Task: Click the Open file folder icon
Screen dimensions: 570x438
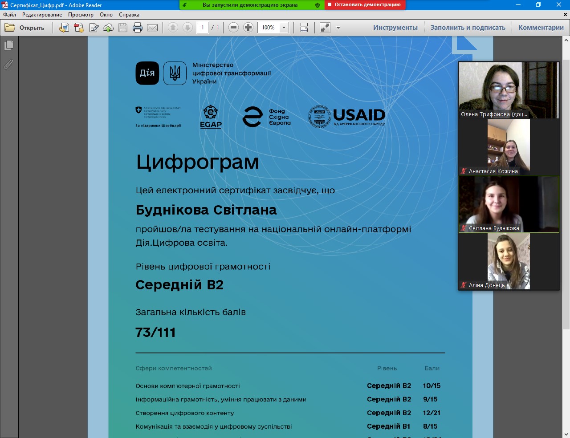Action: 10,28
